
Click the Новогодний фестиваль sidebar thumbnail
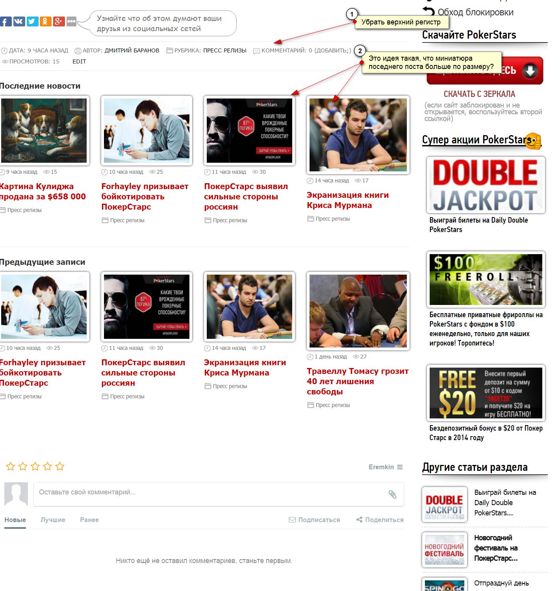click(x=445, y=550)
